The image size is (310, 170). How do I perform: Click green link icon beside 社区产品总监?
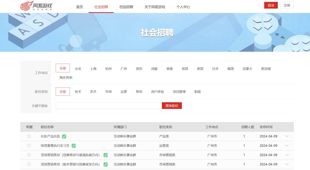pos(64,136)
